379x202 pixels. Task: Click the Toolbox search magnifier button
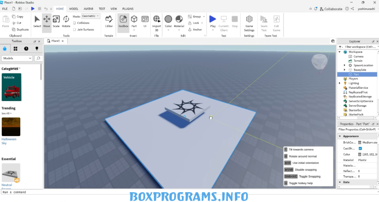pos(38,58)
